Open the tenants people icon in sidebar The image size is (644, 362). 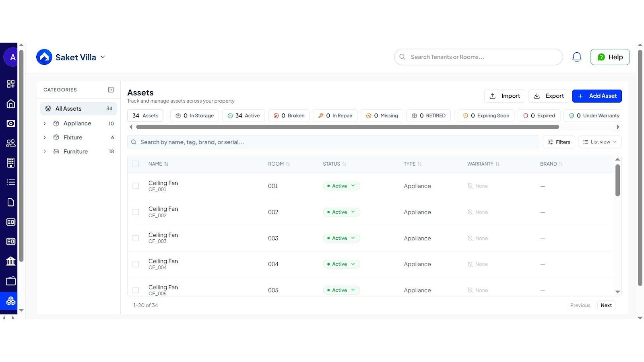point(11,143)
